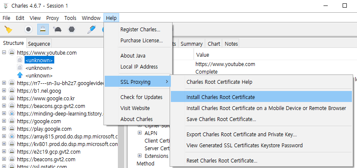Click the globe icon beside rr7---sn-3u-bh2z7.googlevideo
Screen dimensions: 357x168
tap(11, 83)
